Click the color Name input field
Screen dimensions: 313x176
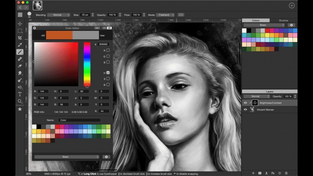coord(79,120)
